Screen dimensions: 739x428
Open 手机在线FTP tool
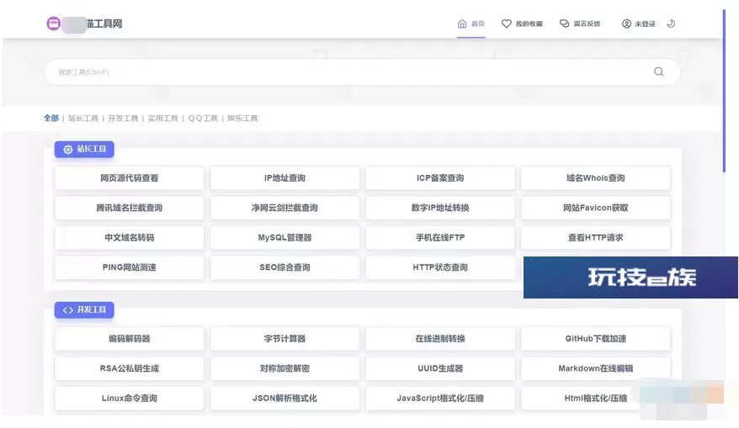[440, 237]
